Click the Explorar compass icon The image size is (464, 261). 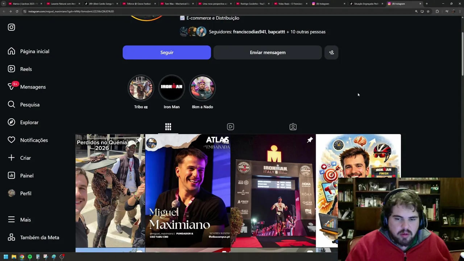click(11, 122)
